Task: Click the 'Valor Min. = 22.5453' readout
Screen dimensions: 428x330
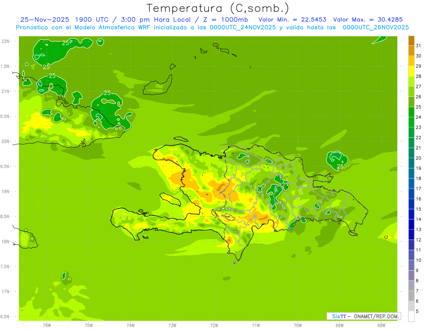Action: point(292,20)
